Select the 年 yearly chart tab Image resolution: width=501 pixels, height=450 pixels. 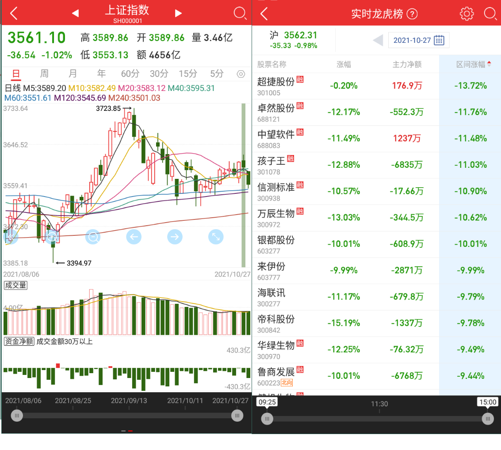[x=101, y=74]
